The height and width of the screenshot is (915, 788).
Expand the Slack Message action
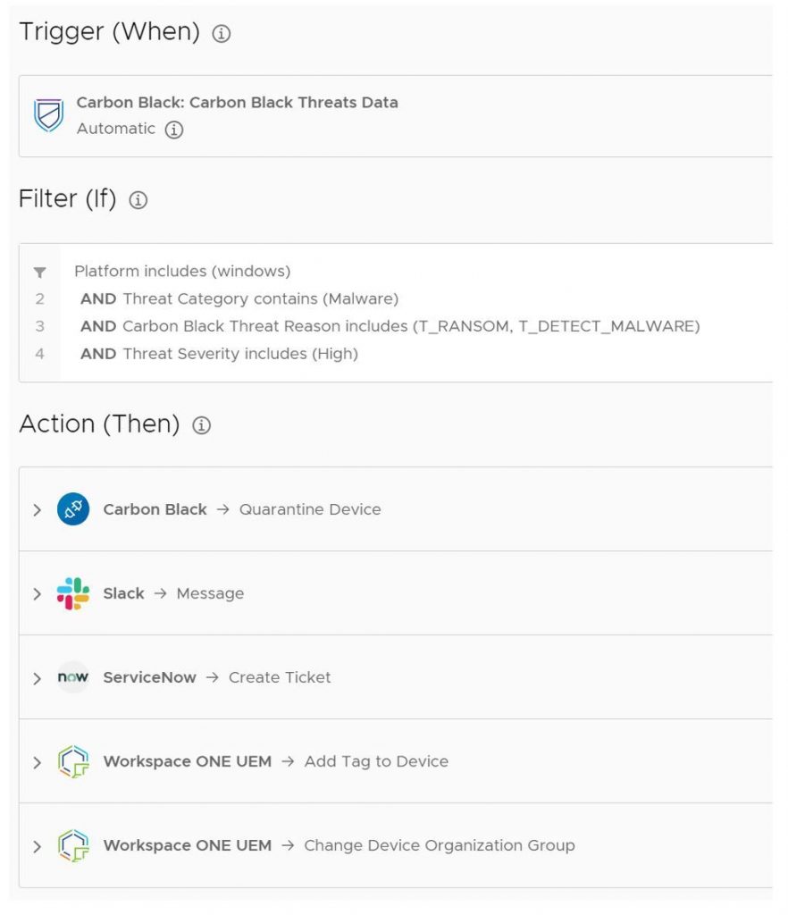37,594
